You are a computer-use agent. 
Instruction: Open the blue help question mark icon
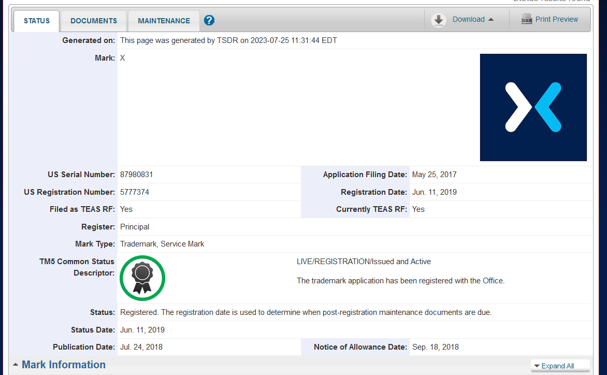[209, 20]
